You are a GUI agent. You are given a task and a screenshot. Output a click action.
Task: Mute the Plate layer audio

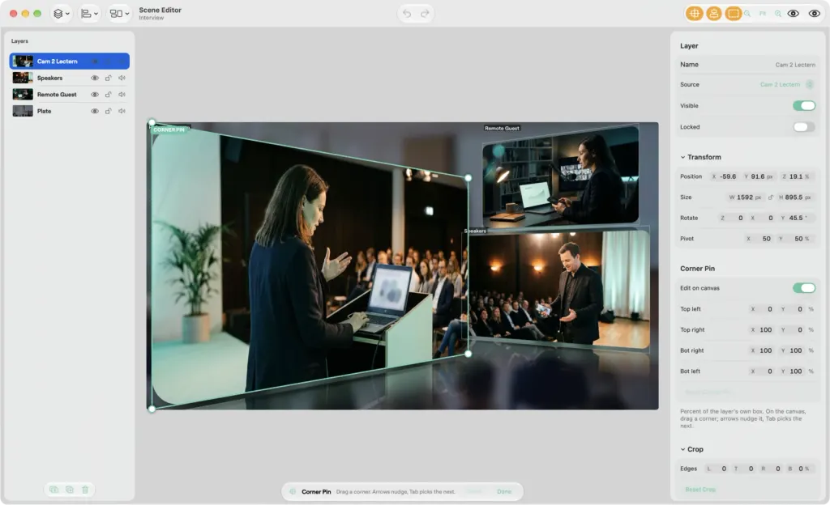122,111
